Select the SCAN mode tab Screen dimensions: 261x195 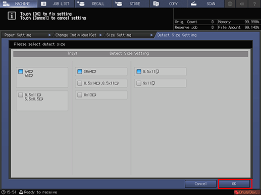pos(205,4)
